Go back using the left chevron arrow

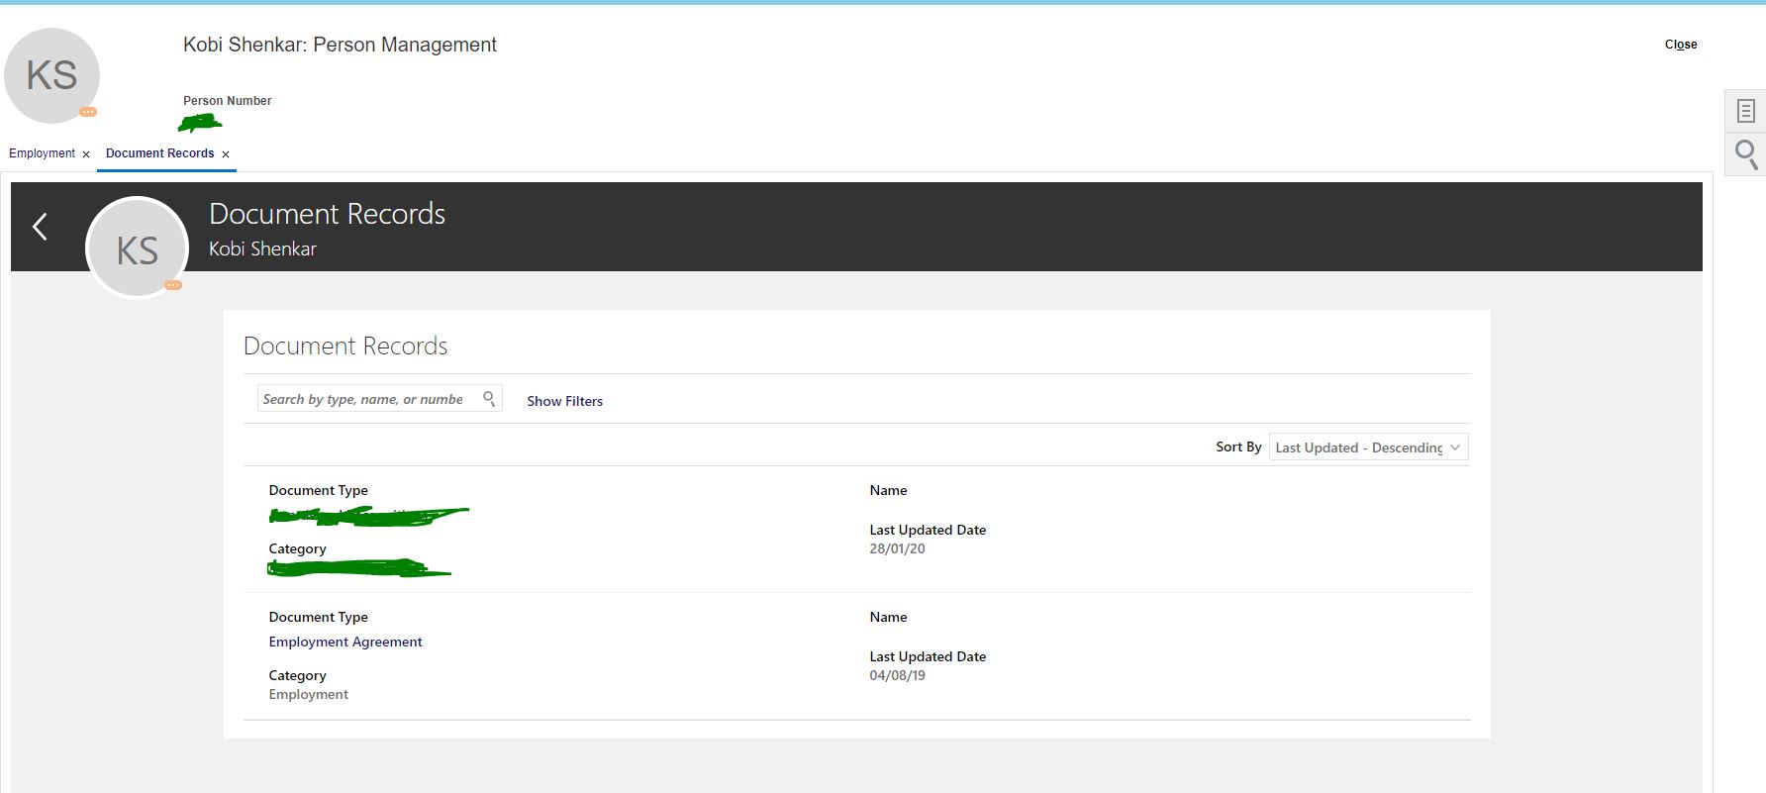tap(40, 227)
